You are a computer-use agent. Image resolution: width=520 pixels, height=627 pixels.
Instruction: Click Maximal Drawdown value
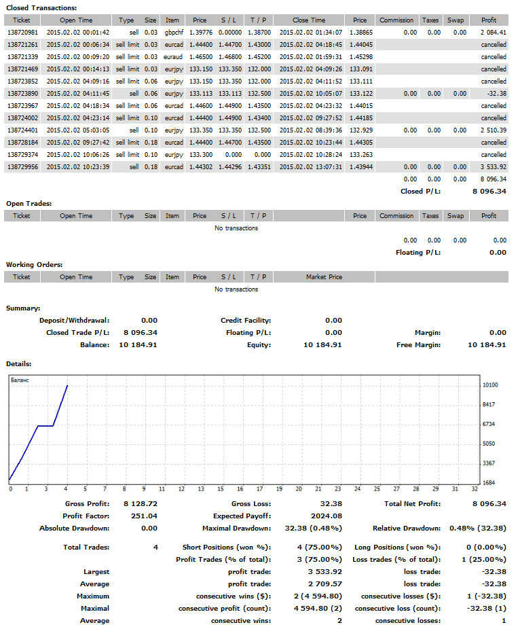(314, 529)
